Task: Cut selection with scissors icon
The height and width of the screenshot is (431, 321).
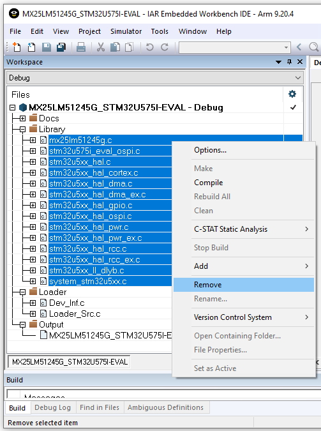Action: (101, 47)
